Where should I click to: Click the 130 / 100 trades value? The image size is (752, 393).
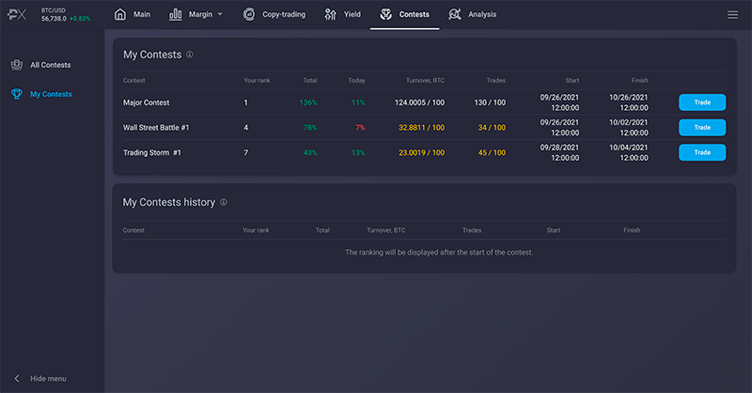(490, 102)
